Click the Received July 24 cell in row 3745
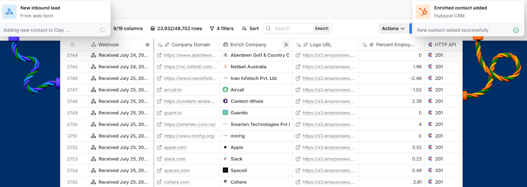 [121, 67]
